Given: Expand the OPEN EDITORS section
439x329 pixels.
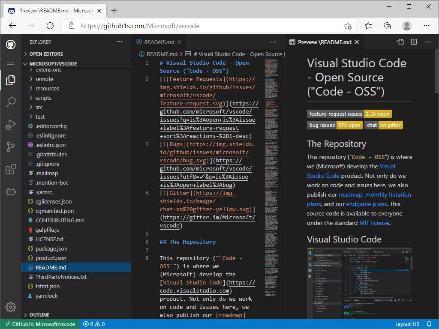Looking at the screenshot, I should tap(46, 54).
